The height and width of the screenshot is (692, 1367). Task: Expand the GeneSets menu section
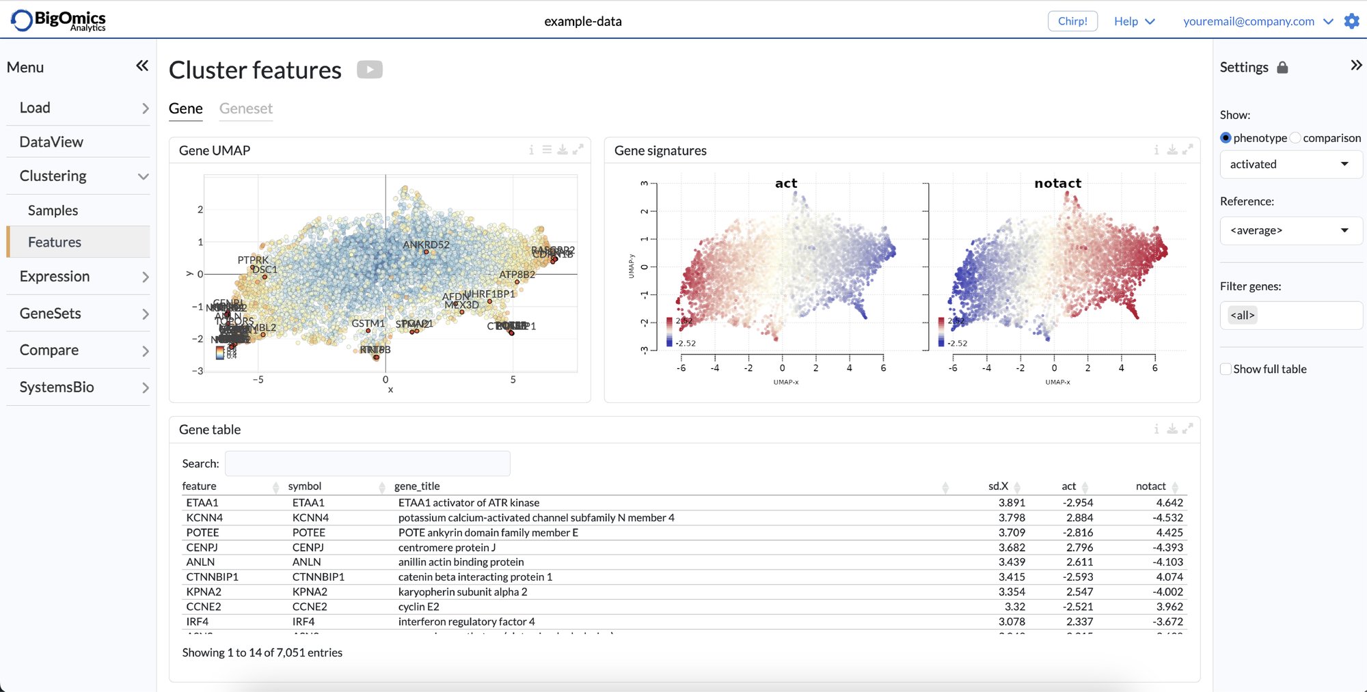(78, 314)
